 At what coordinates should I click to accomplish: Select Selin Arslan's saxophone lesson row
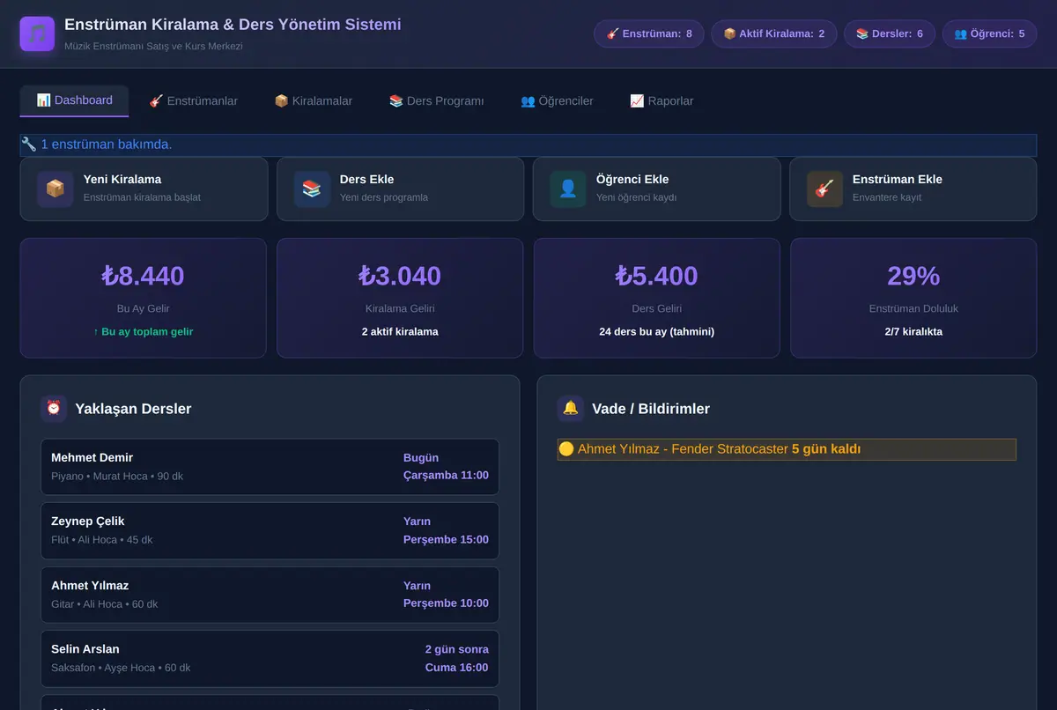pyautogui.click(x=270, y=658)
